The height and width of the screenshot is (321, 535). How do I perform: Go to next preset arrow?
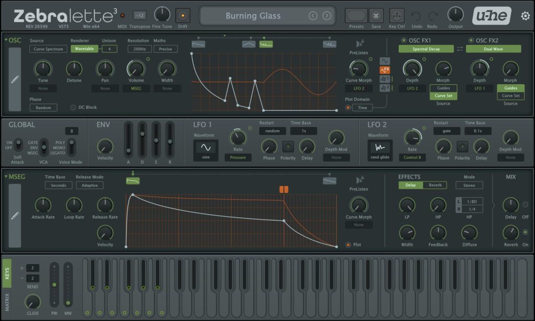(x=327, y=16)
